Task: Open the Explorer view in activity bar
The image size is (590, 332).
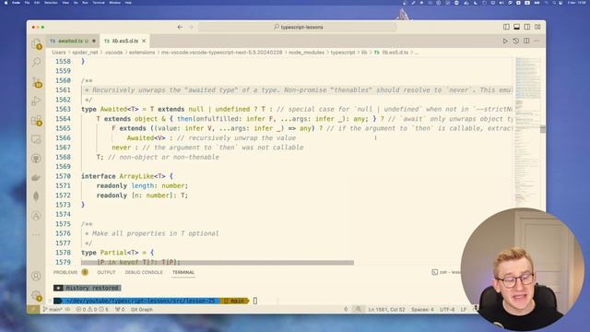Action: pyautogui.click(x=37, y=43)
